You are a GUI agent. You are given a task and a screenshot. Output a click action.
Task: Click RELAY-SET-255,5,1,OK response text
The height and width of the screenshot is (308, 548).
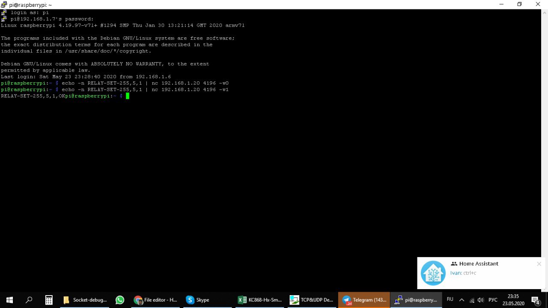click(33, 96)
